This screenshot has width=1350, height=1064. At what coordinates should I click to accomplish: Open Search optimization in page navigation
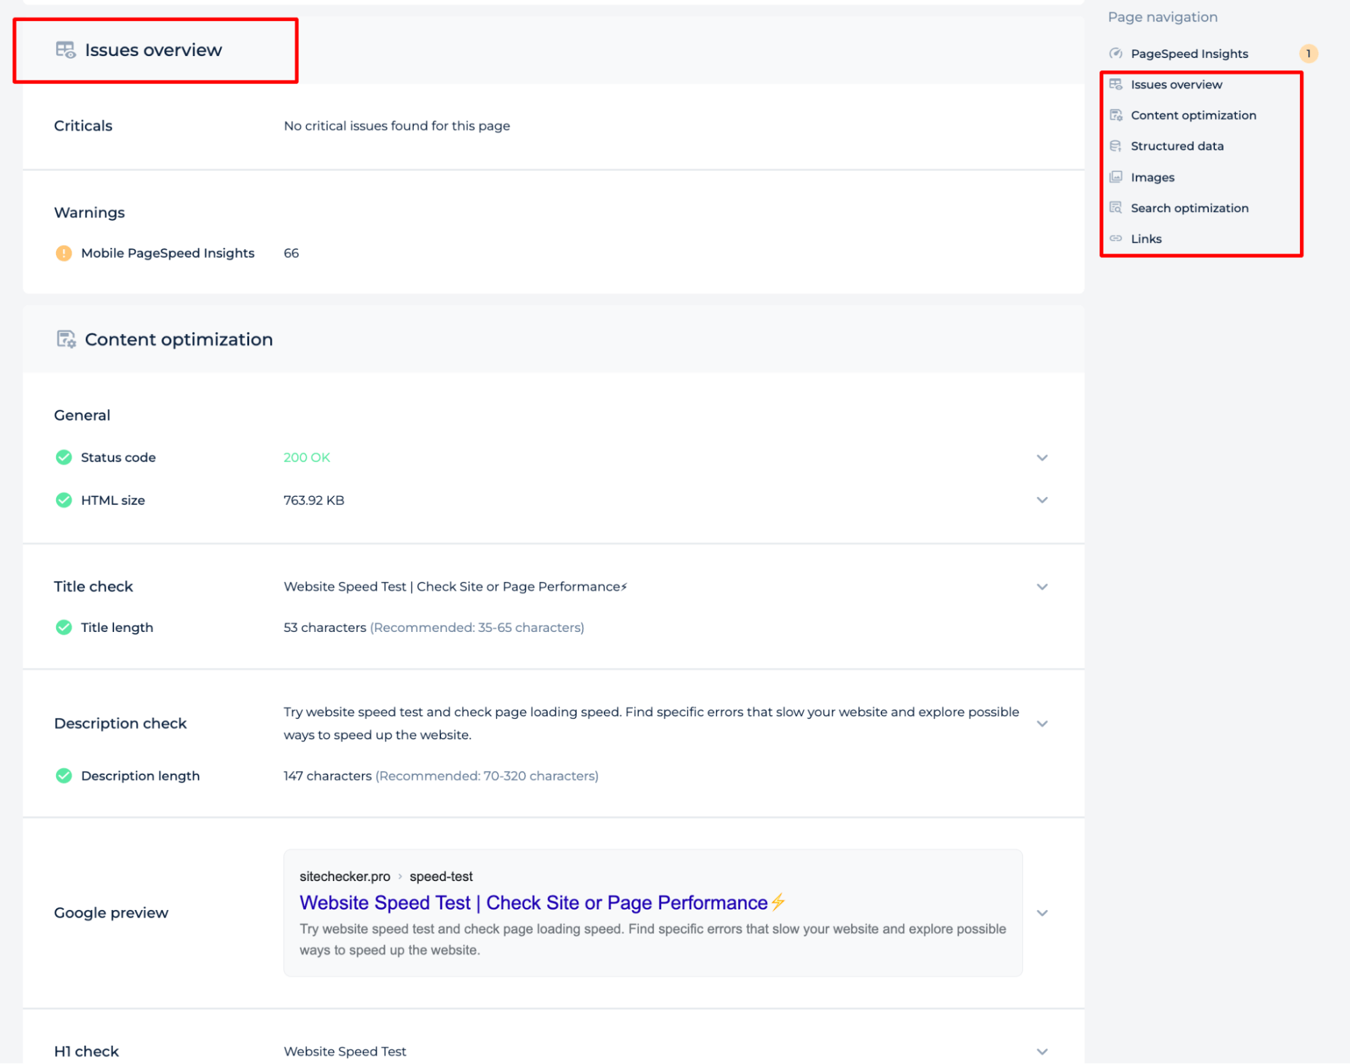1189,208
